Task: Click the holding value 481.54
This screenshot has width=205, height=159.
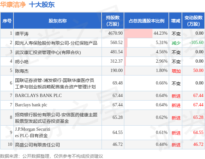Action: coord(116,52)
